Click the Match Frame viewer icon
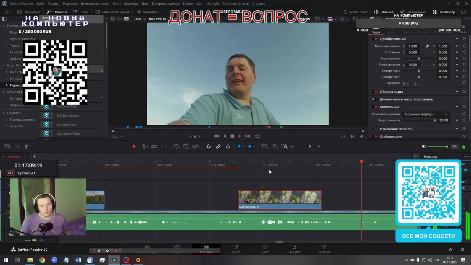The image size is (471, 265). pyautogui.click(x=343, y=136)
